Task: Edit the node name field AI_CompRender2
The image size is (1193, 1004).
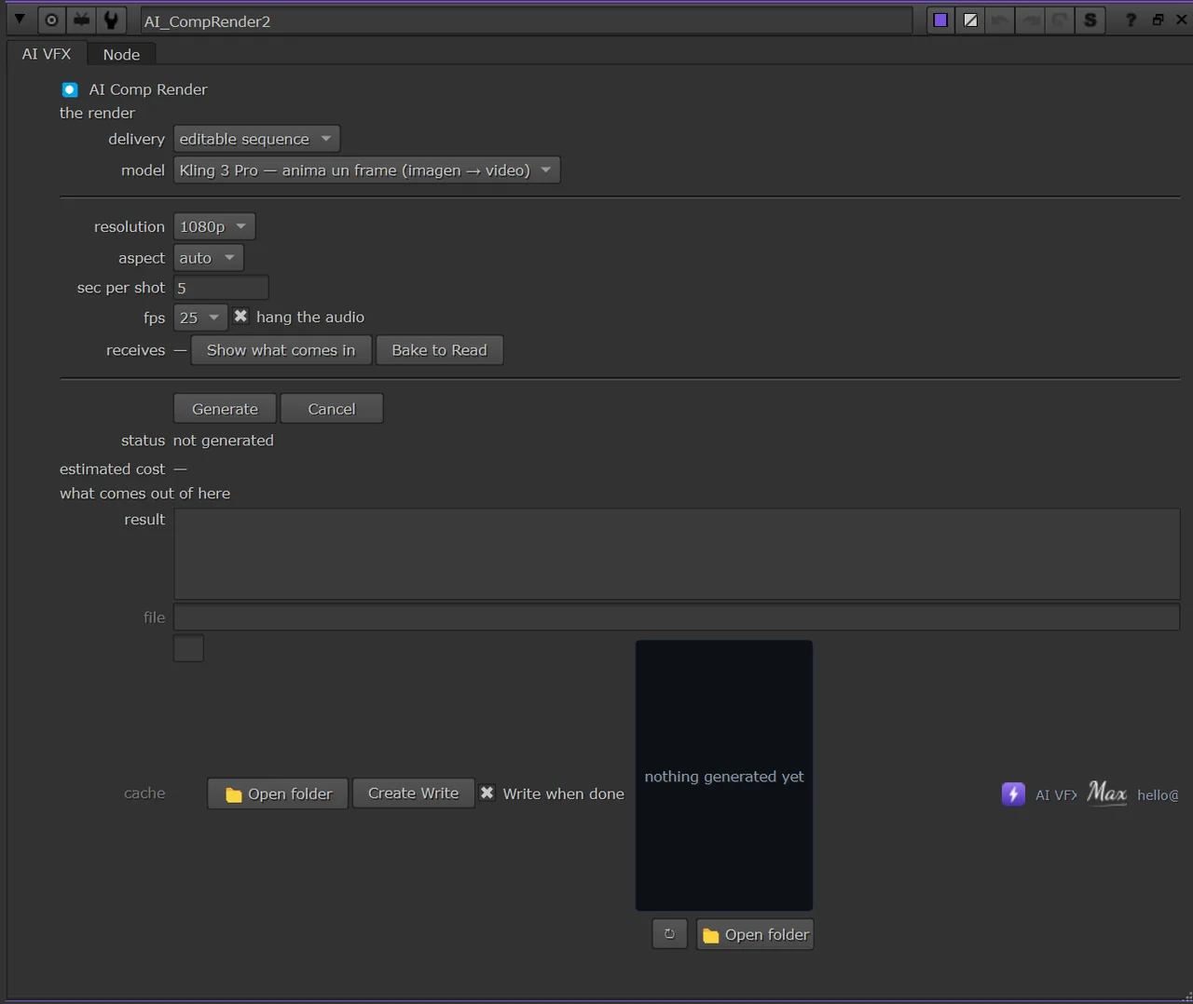Action: 526,20
